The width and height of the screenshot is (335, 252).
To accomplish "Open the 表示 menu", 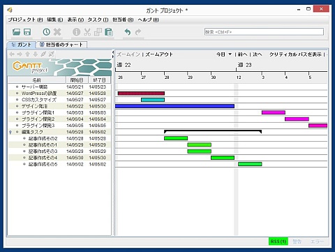I will pyautogui.click(x=75, y=20).
